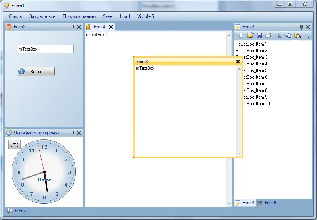Click inside the Form8 text area
Image resolution: width=317 pixels, height=220 pixels.
point(186,111)
